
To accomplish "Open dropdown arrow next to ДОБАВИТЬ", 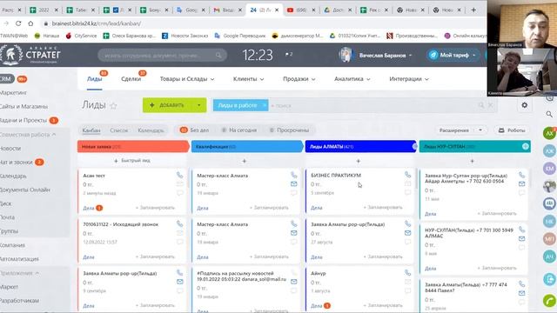I will tap(199, 105).
